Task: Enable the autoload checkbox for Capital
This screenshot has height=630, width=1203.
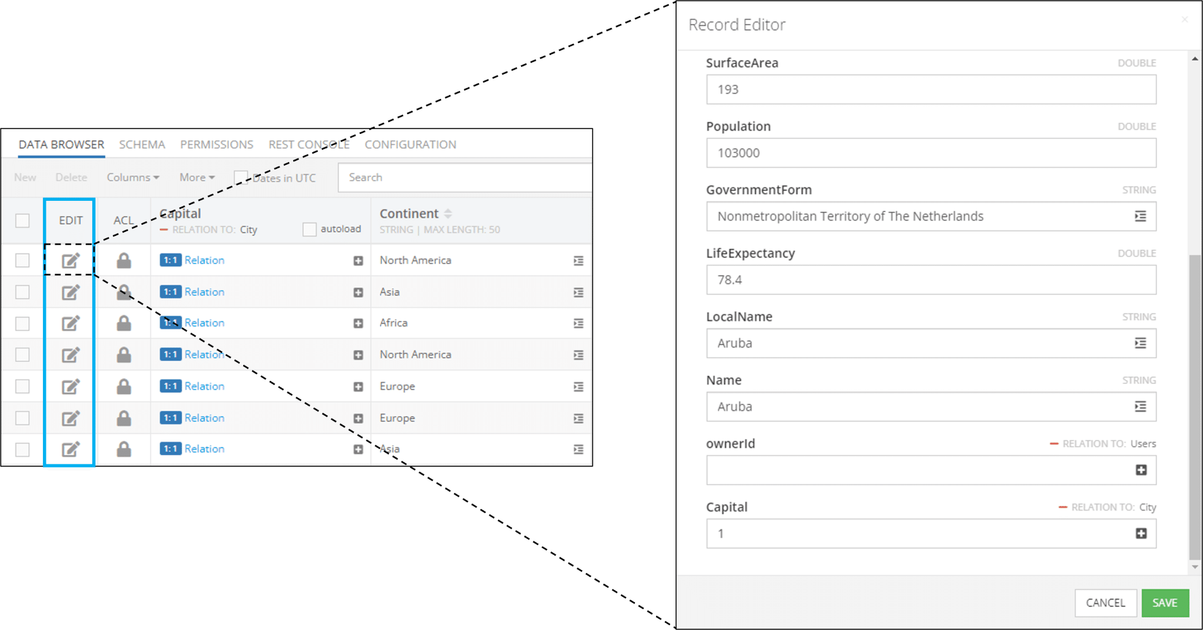Action: click(310, 229)
